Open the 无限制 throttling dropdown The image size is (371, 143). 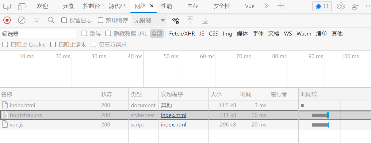149,21
